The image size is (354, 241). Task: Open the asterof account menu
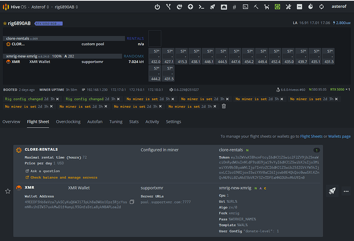pos(340,8)
